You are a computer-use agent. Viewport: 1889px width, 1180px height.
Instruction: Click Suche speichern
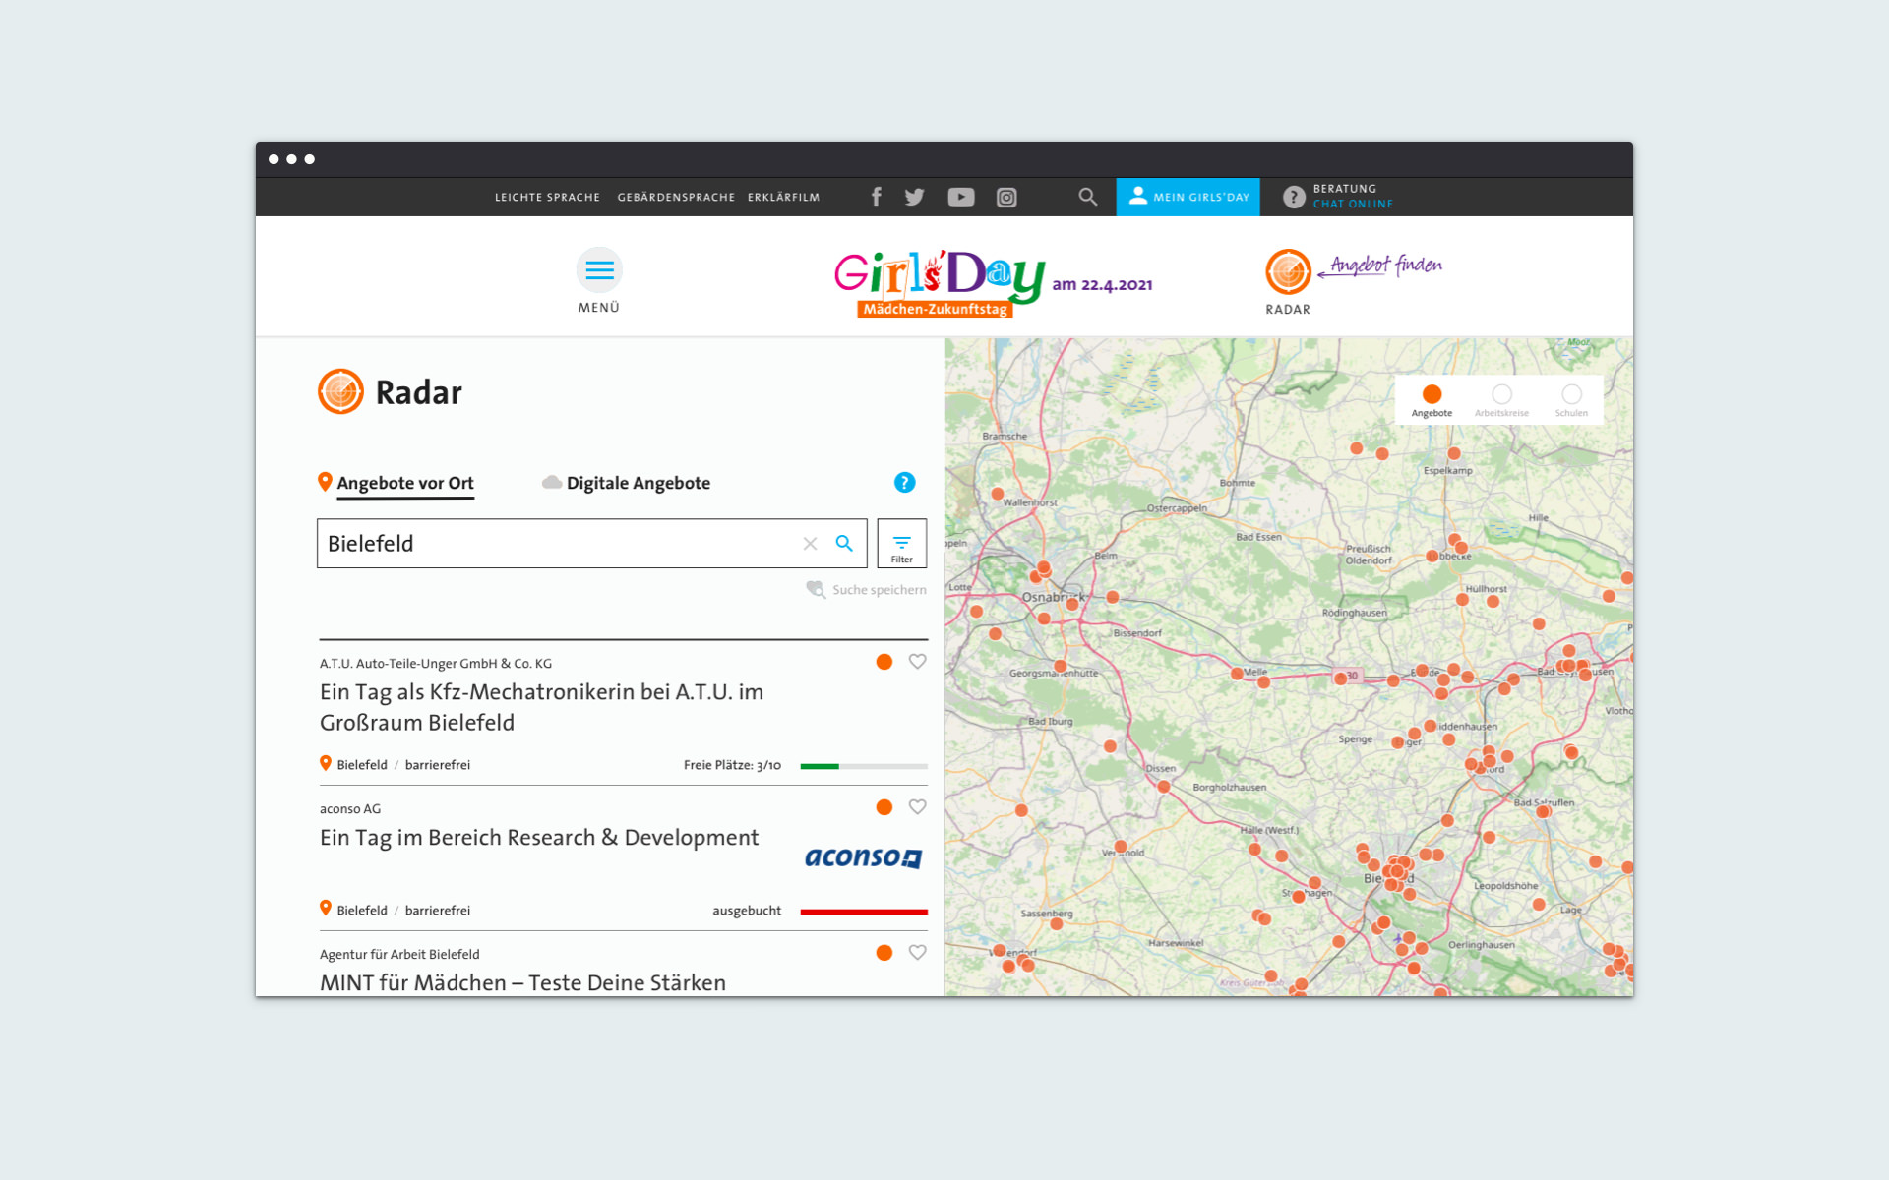(x=866, y=590)
